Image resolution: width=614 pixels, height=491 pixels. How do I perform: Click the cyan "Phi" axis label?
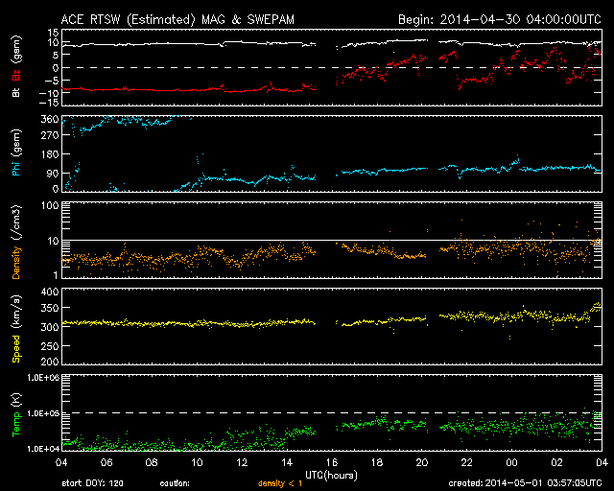tap(16, 167)
